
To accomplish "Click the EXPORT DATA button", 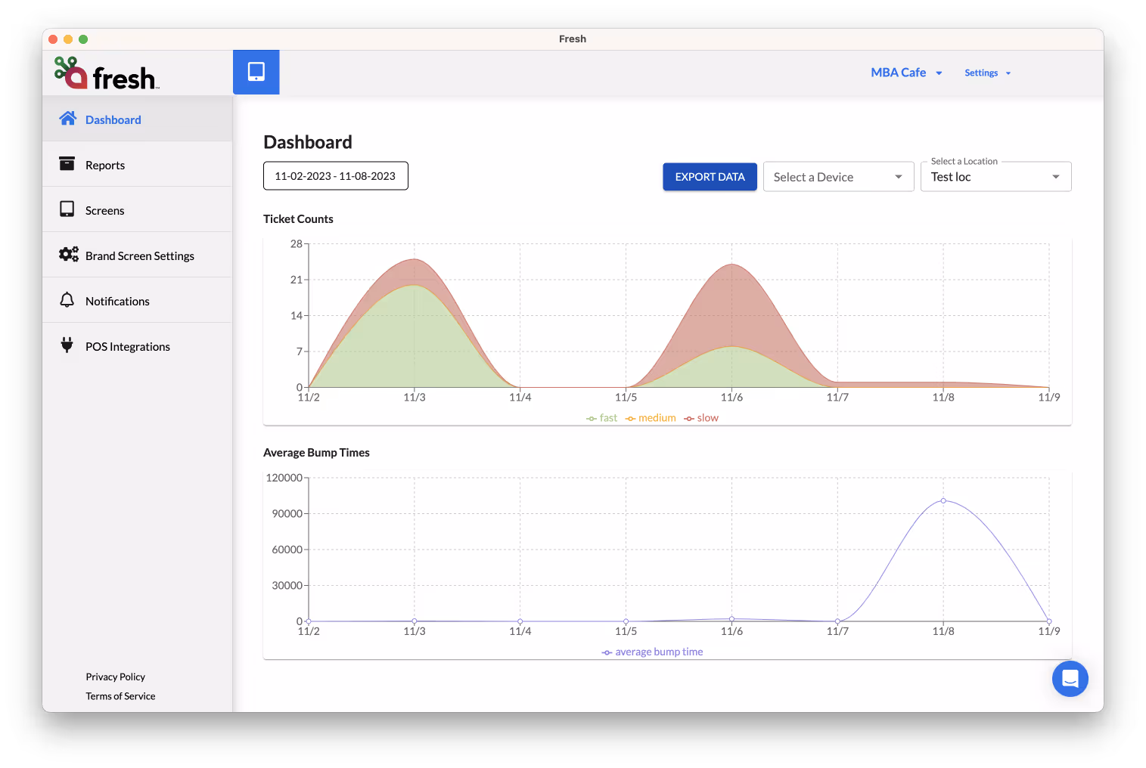I will (x=710, y=177).
